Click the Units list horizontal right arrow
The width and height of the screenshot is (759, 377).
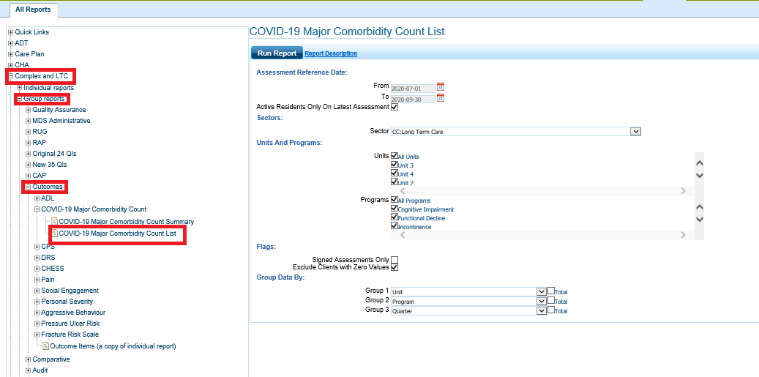[x=683, y=190]
